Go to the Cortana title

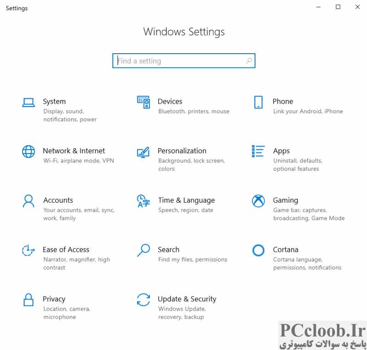(x=285, y=250)
